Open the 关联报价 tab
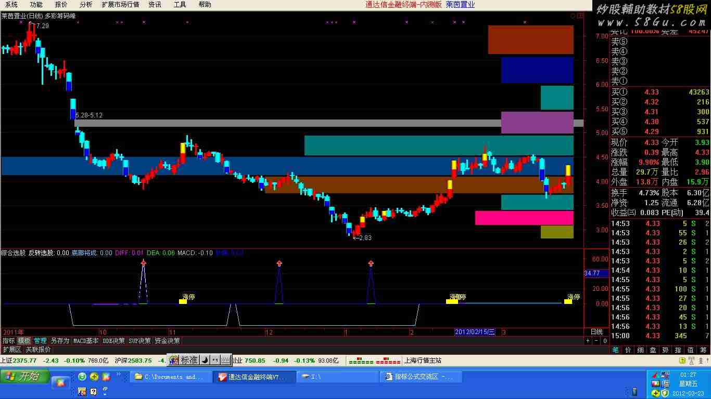Image resolution: width=711 pixels, height=399 pixels. click(x=39, y=350)
